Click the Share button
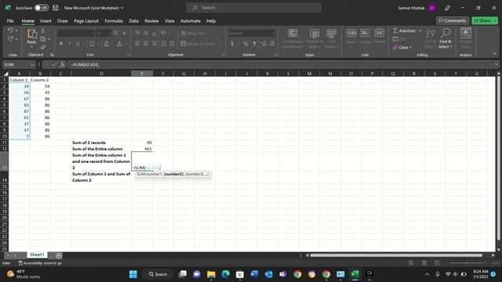Screen dimensions: 502x282 pos(485,20)
